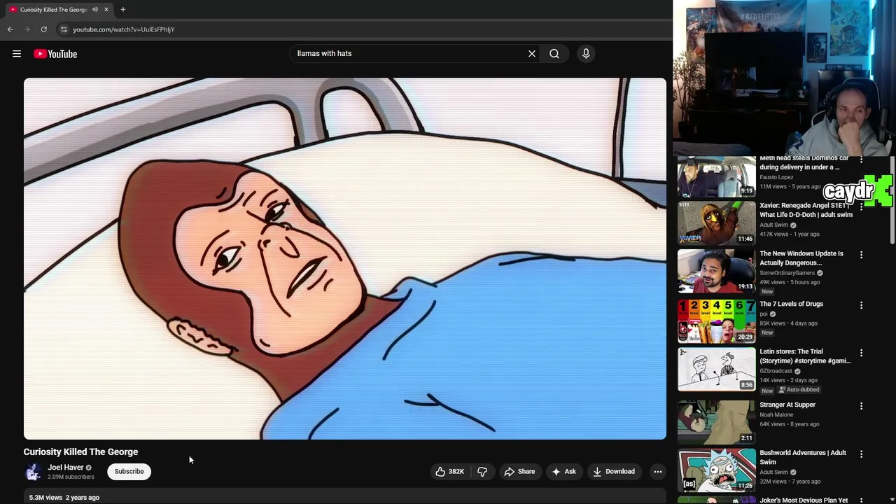
Task: Open options for Bushworld Adventures video
Action: (861, 454)
